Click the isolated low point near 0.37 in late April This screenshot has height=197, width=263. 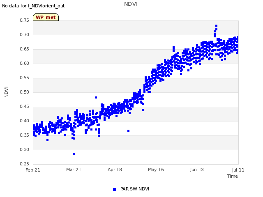129,131
